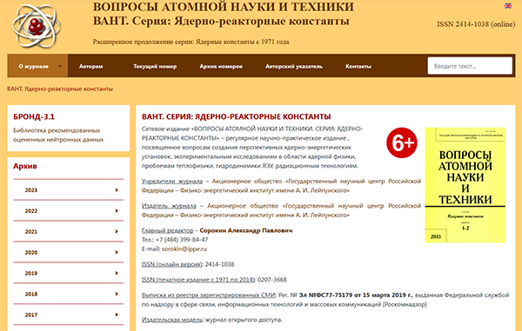Click the Издательская модель label
Viewport: 522px width, 331px height.
click(171, 320)
